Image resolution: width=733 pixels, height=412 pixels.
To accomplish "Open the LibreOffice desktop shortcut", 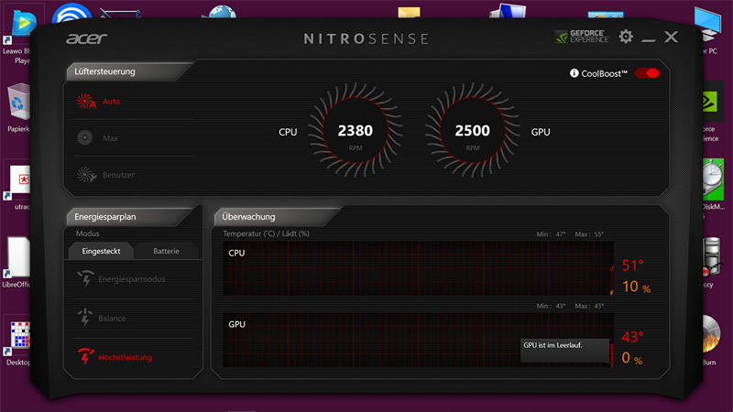I will point(17,256).
